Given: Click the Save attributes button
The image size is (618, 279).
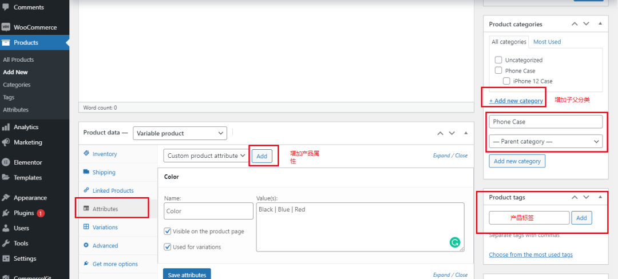Looking at the screenshot, I should (187, 274).
